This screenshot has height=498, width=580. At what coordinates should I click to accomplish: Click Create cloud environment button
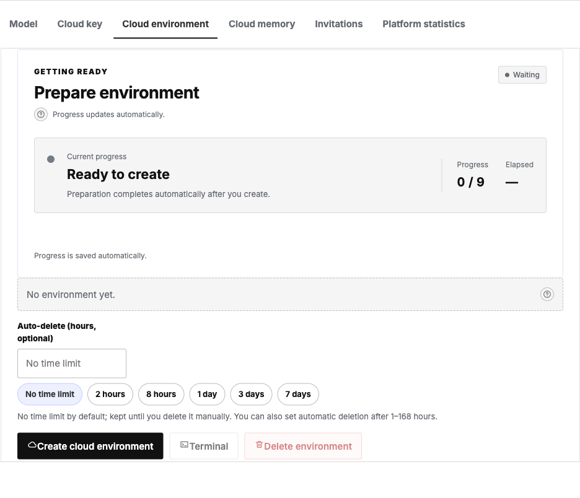(x=90, y=446)
